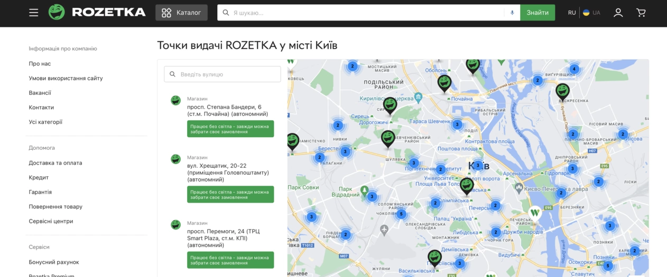Click the store icon beside вул. Хрещатик
Image resolution: width=667 pixels, height=277 pixels.
tap(175, 159)
